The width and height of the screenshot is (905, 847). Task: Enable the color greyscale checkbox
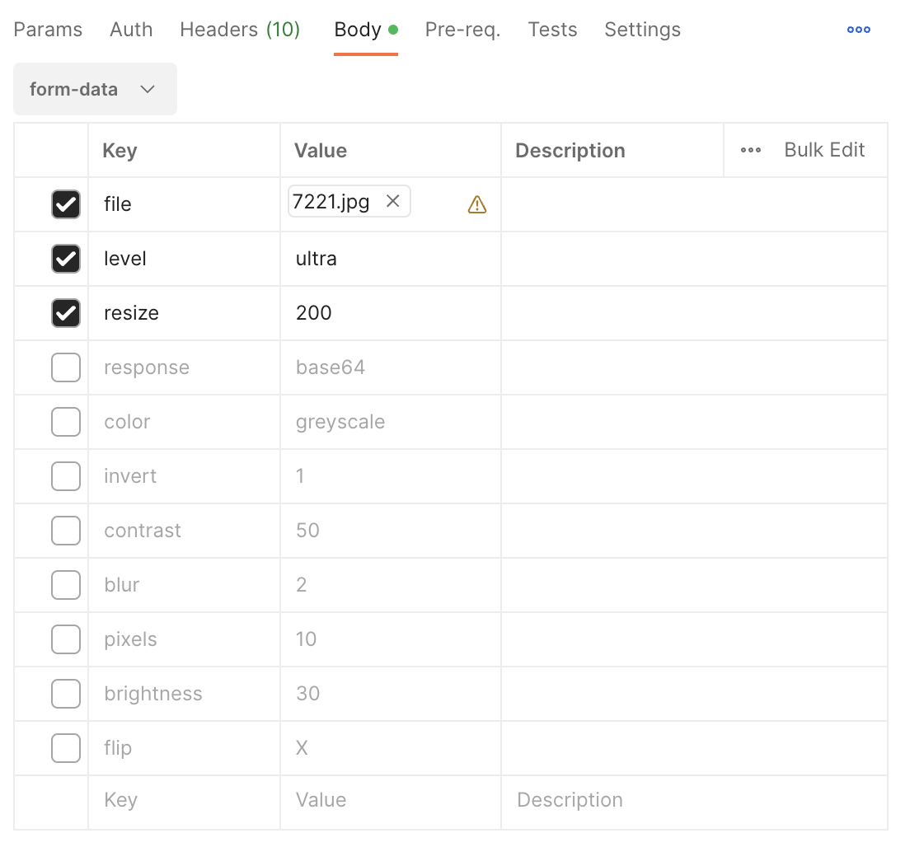(66, 422)
